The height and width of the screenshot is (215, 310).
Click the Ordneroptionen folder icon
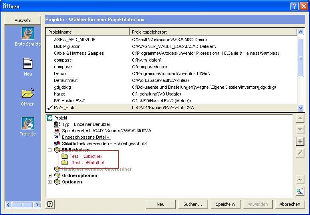click(x=58, y=175)
